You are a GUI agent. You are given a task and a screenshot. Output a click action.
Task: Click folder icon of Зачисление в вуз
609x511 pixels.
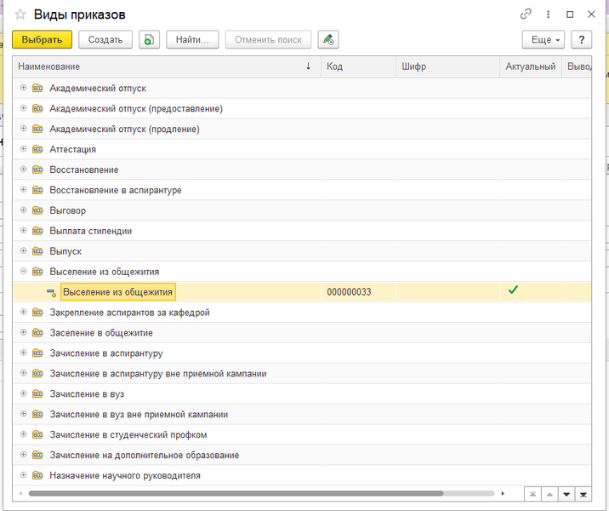37,393
